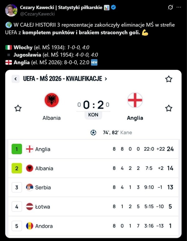This screenshot has height=241, width=187.
Task: Click the blue verified badge
Action: click(113, 7)
